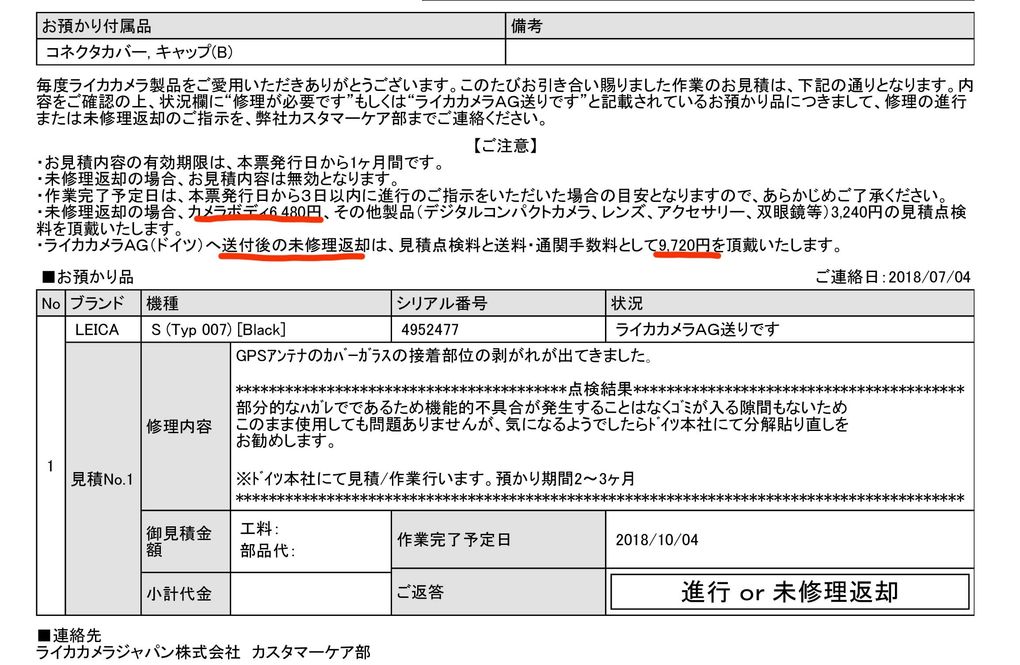This screenshot has height=665, width=1020.
Task: Click the 2018/10/04 completion date
Action: (x=657, y=540)
